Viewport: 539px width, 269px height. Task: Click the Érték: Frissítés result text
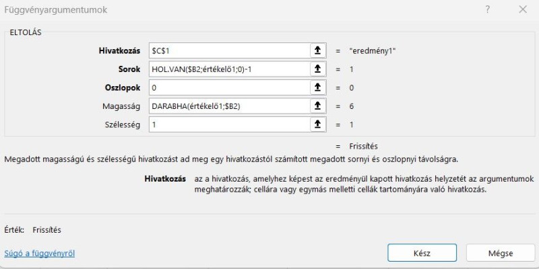pos(32,230)
